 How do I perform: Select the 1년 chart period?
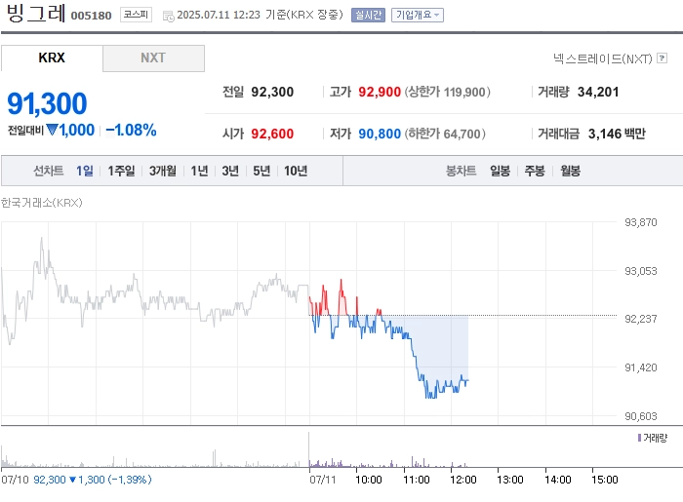click(199, 171)
